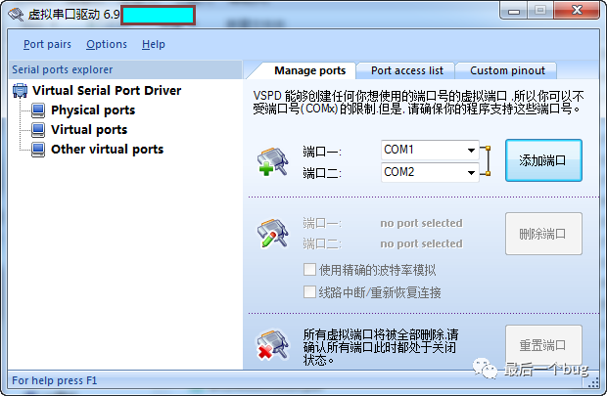Click the Virtual ports node icon
This screenshot has width=607, height=396.
[38, 130]
